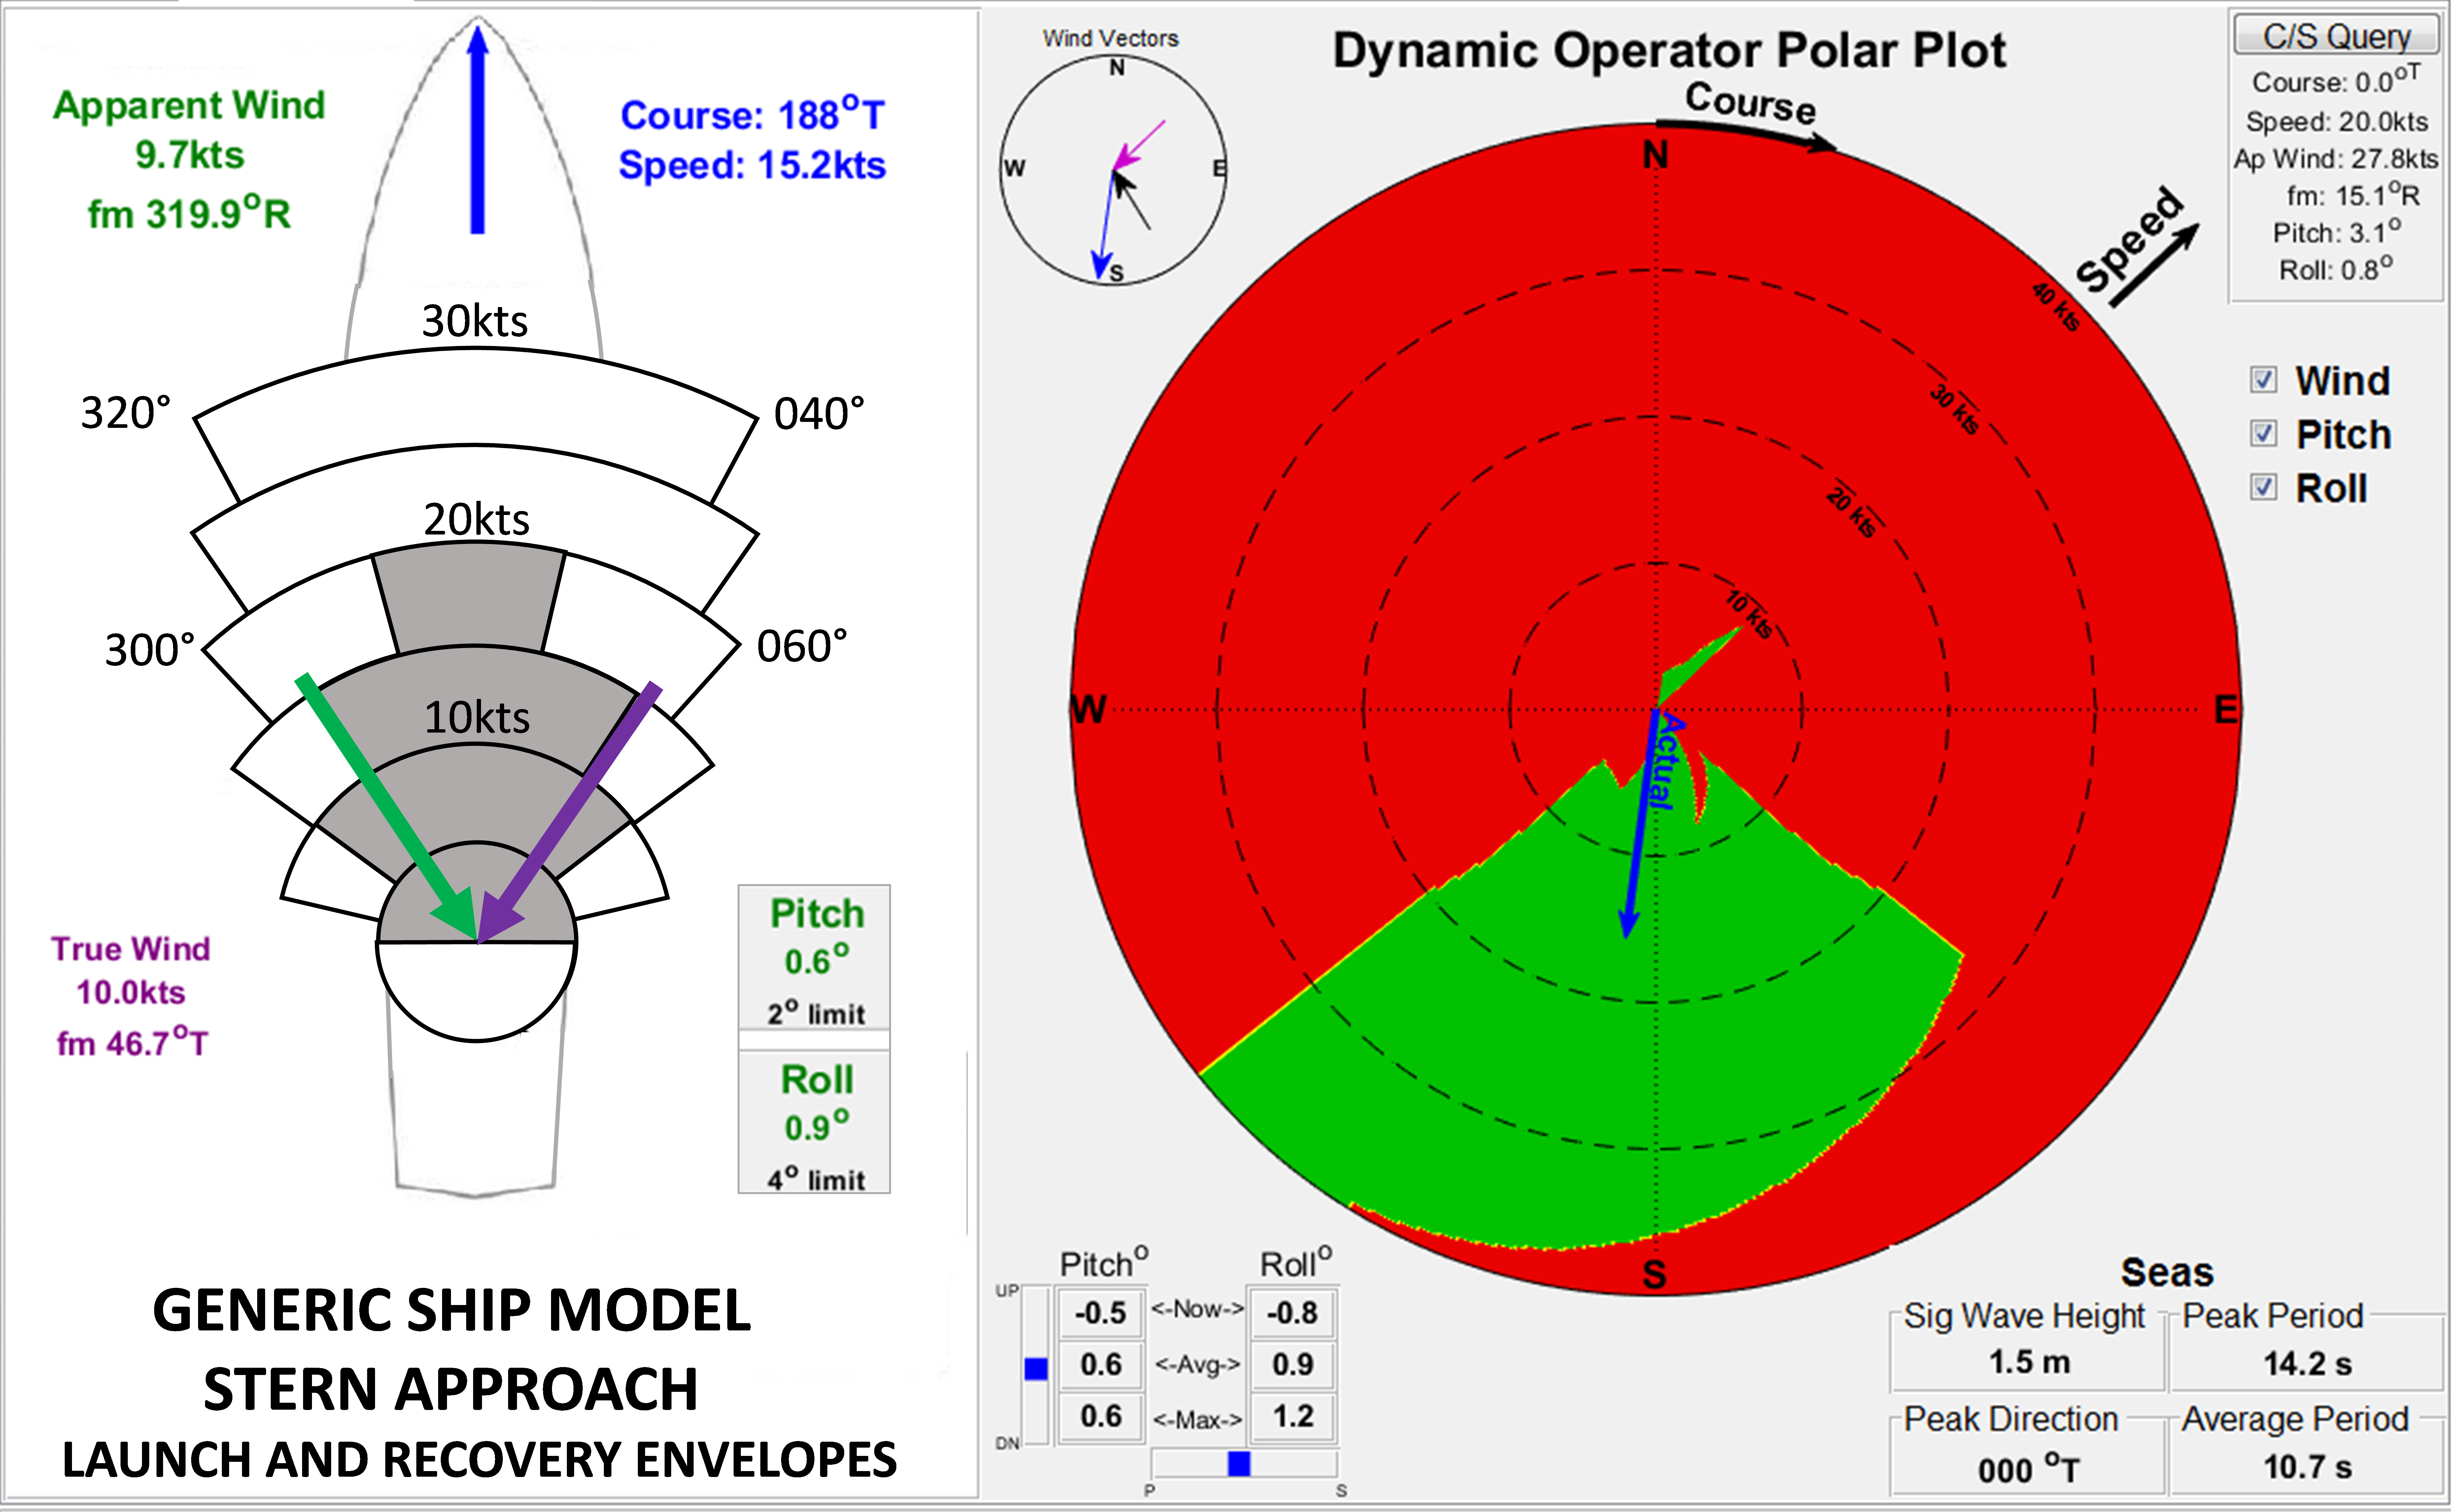Click the Wind Vectors compass circle
Image resolution: width=2451 pixels, height=1512 pixels.
tap(1113, 169)
